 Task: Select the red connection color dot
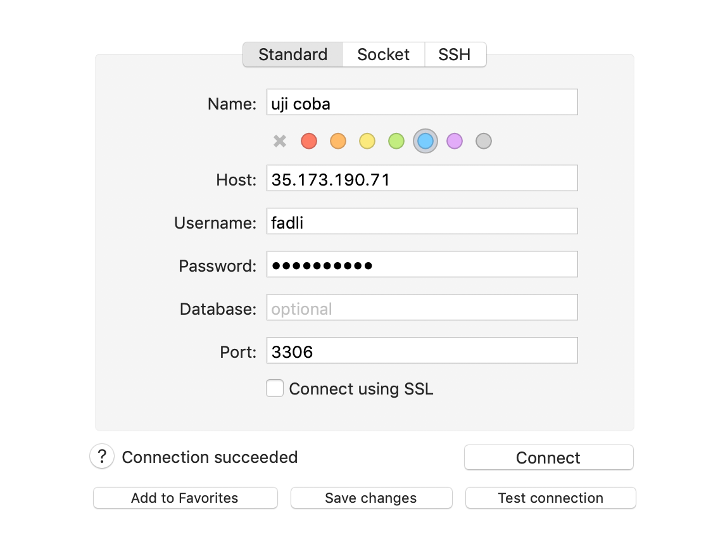tap(309, 141)
